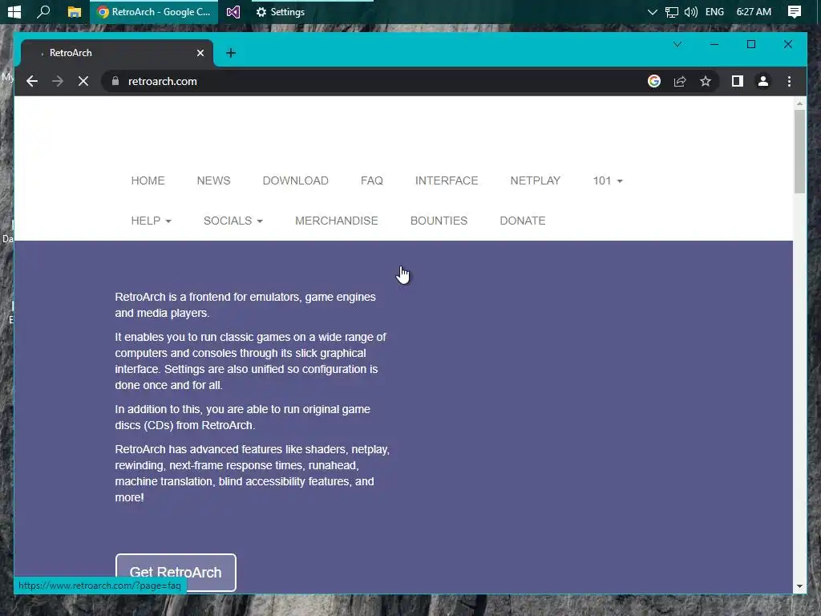Image resolution: width=821 pixels, height=616 pixels.
Task: Open the NEWS page
Action: (x=213, y=180)
